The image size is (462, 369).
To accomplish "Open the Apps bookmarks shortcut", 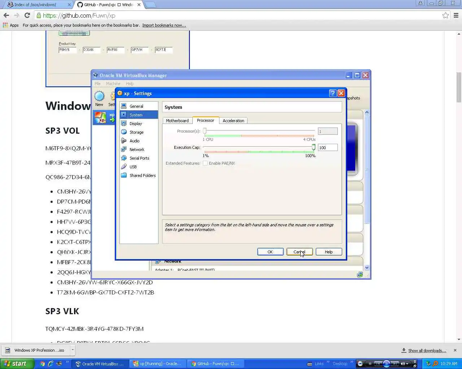I will [11, 25].
